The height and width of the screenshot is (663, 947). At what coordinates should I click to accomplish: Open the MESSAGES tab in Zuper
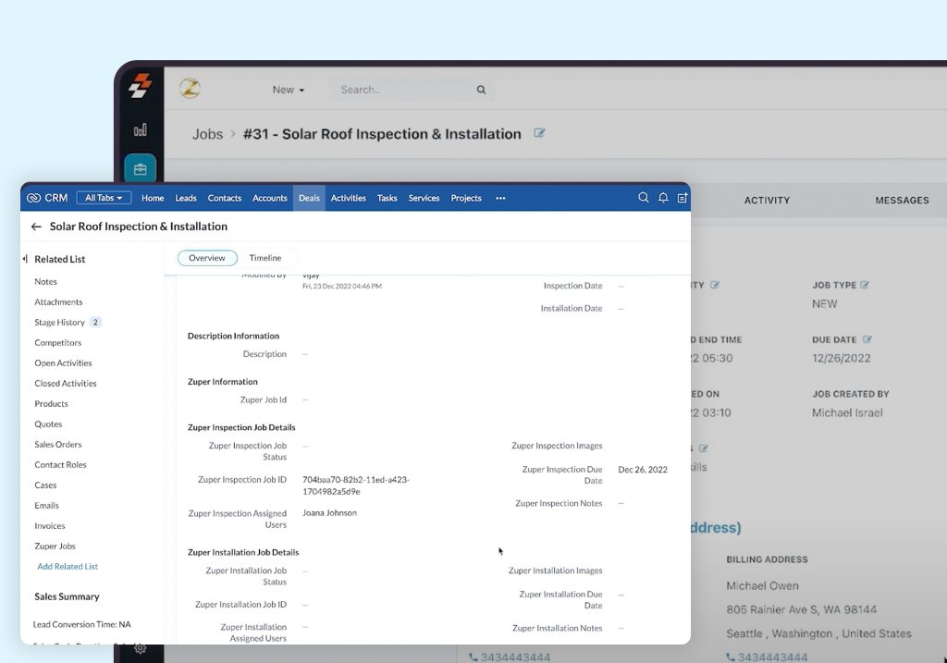click(903, 201)
